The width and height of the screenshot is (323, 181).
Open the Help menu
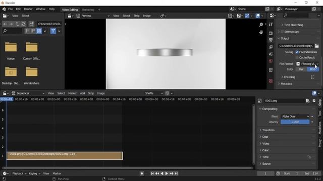tap(51, 9)
